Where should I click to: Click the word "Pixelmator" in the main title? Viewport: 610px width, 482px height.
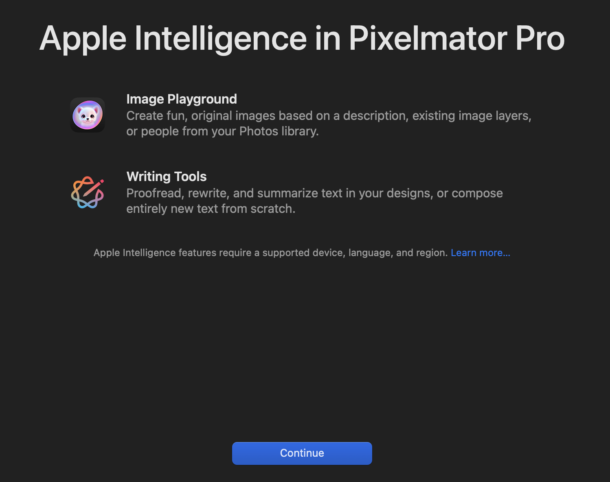(x=428, y=39)
